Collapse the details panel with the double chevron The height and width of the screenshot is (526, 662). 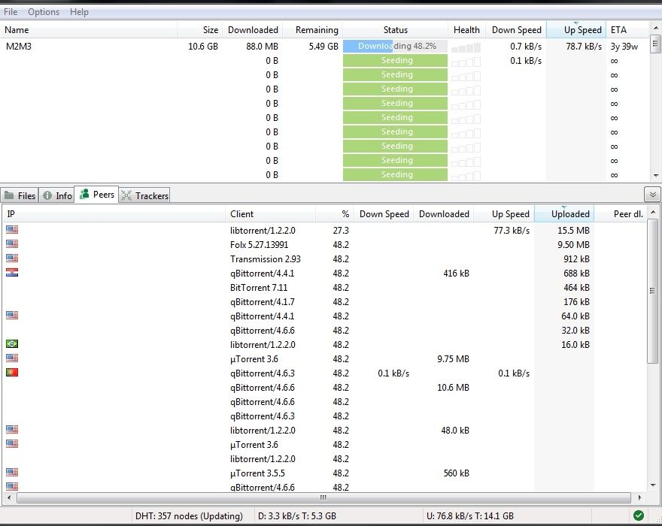[x=651, y=195]
